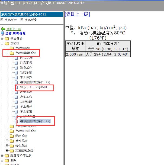Viewport: 164px width, 165px height.
Task: Click the folder icon of 变速箱和传动系
Action: (7, 156)
